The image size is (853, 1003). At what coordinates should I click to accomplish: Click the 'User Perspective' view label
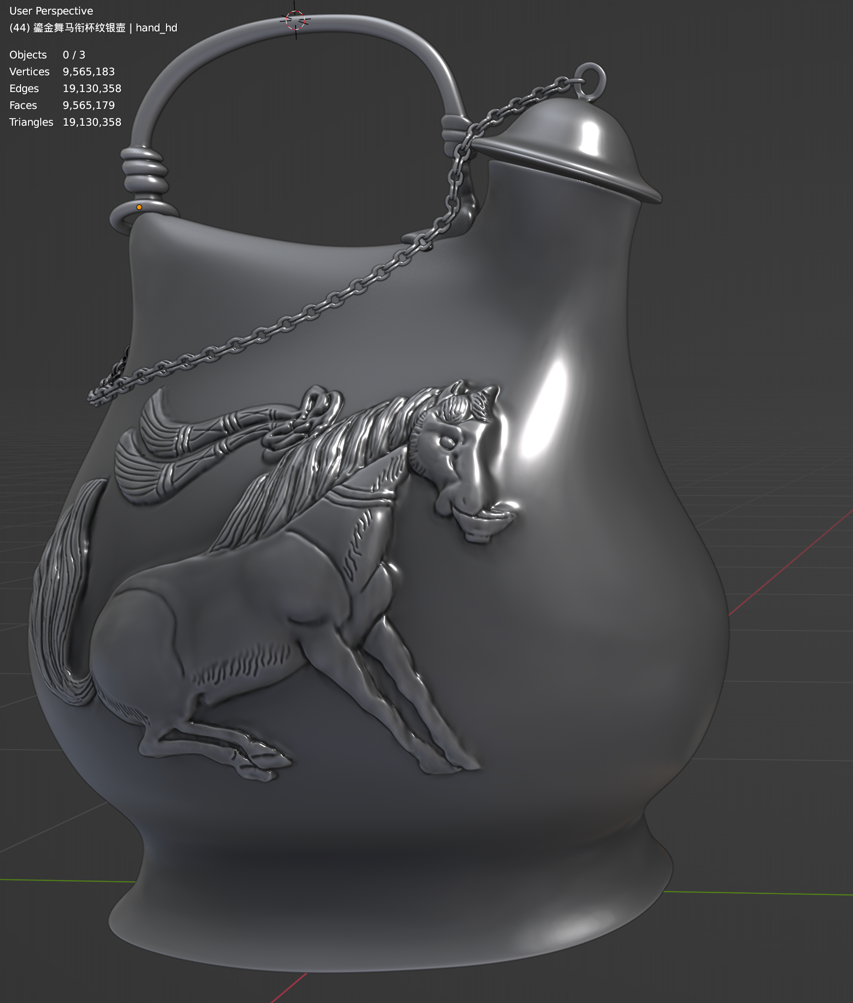[x=51, y=11]
